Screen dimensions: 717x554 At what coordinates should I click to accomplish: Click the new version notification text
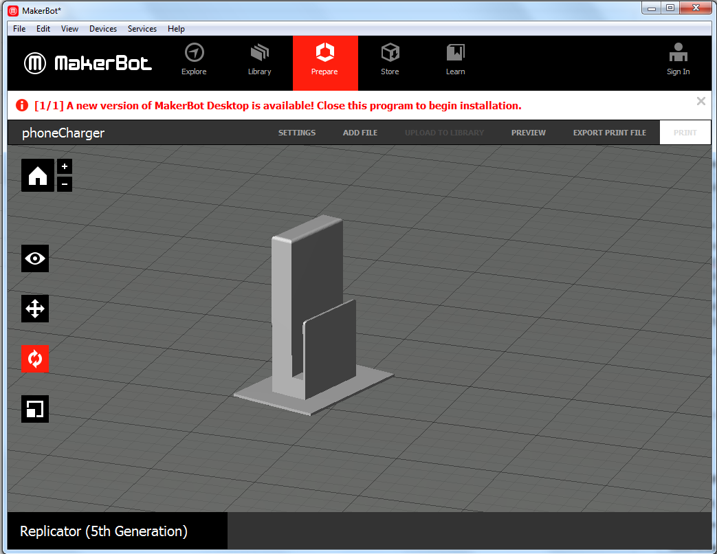pyautogui.click(x=278, y=106)
